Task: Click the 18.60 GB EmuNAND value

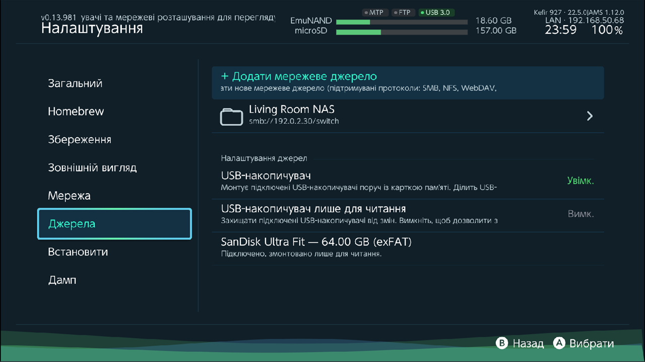Action: [x=493, y=21]
